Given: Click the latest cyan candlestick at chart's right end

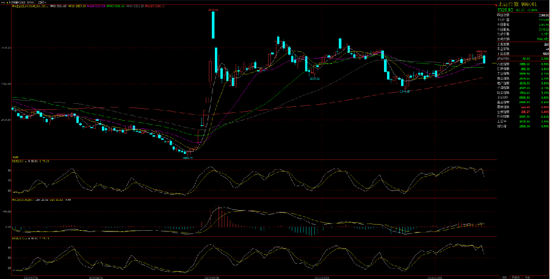Looking at the screenshot, I should (485, 59).
